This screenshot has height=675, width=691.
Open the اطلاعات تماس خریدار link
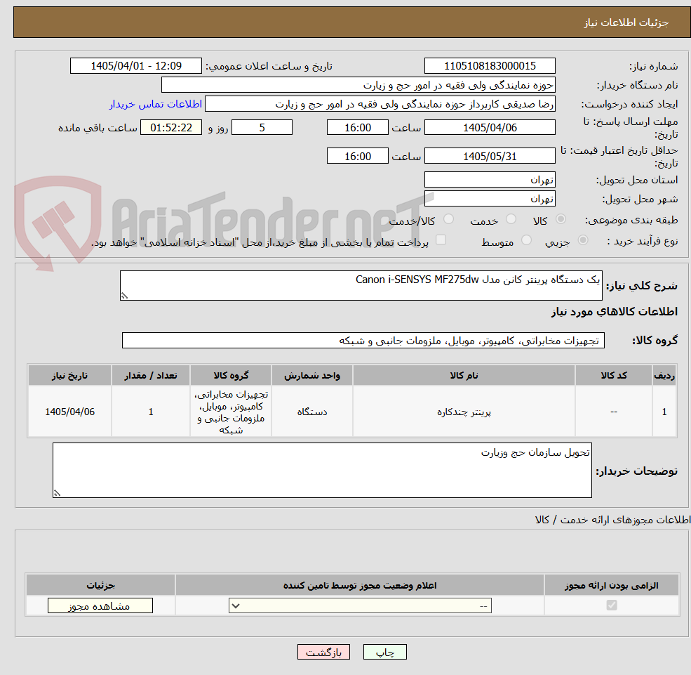point(156,104)
